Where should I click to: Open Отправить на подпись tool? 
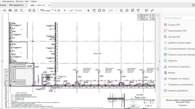pyautogui.click(x=179, y=79)
